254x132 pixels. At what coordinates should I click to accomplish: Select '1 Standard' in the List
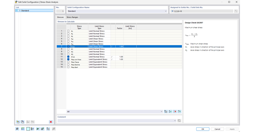pyautogui.click(x=34, y=11)
